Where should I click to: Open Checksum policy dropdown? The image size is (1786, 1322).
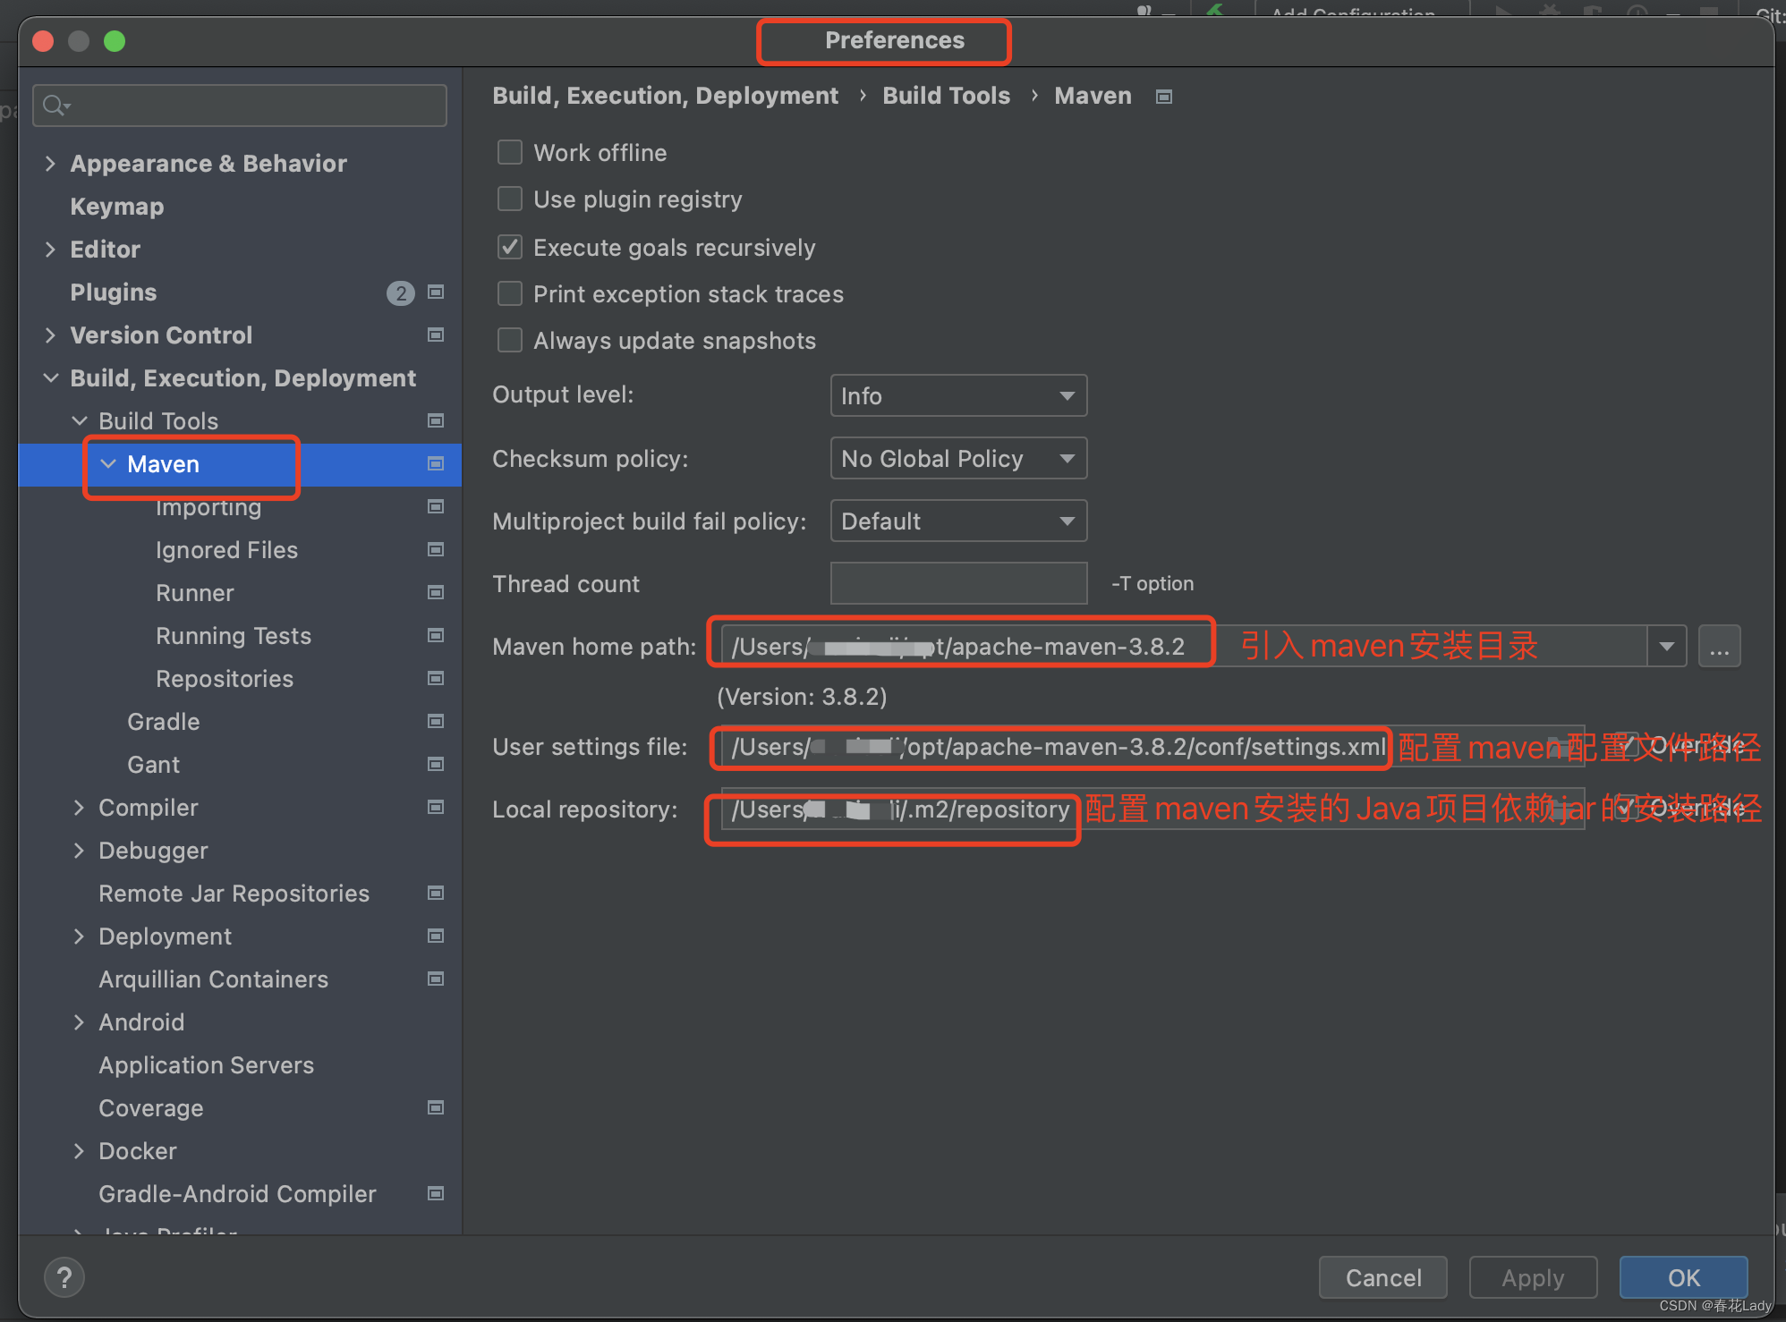[958, 459]
